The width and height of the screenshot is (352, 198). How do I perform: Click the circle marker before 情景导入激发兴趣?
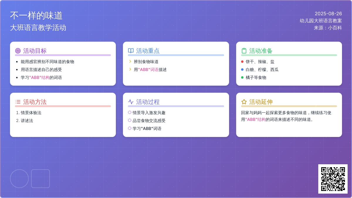130,112
